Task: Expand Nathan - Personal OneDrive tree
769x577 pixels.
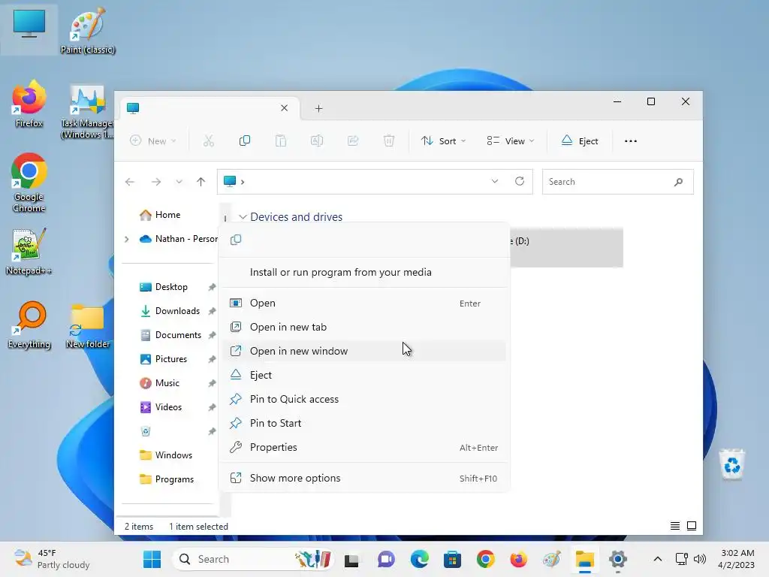Action: click(x=126, y=239)
